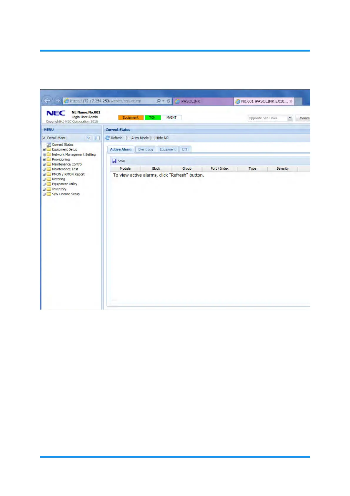
Task: Click the Equipment Utility folder icon
Action: (x=49, y=184)
